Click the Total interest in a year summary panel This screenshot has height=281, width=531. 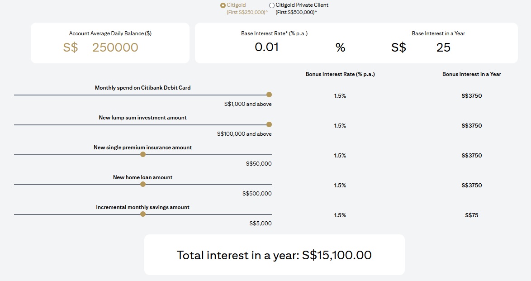(x=274, y=254)
